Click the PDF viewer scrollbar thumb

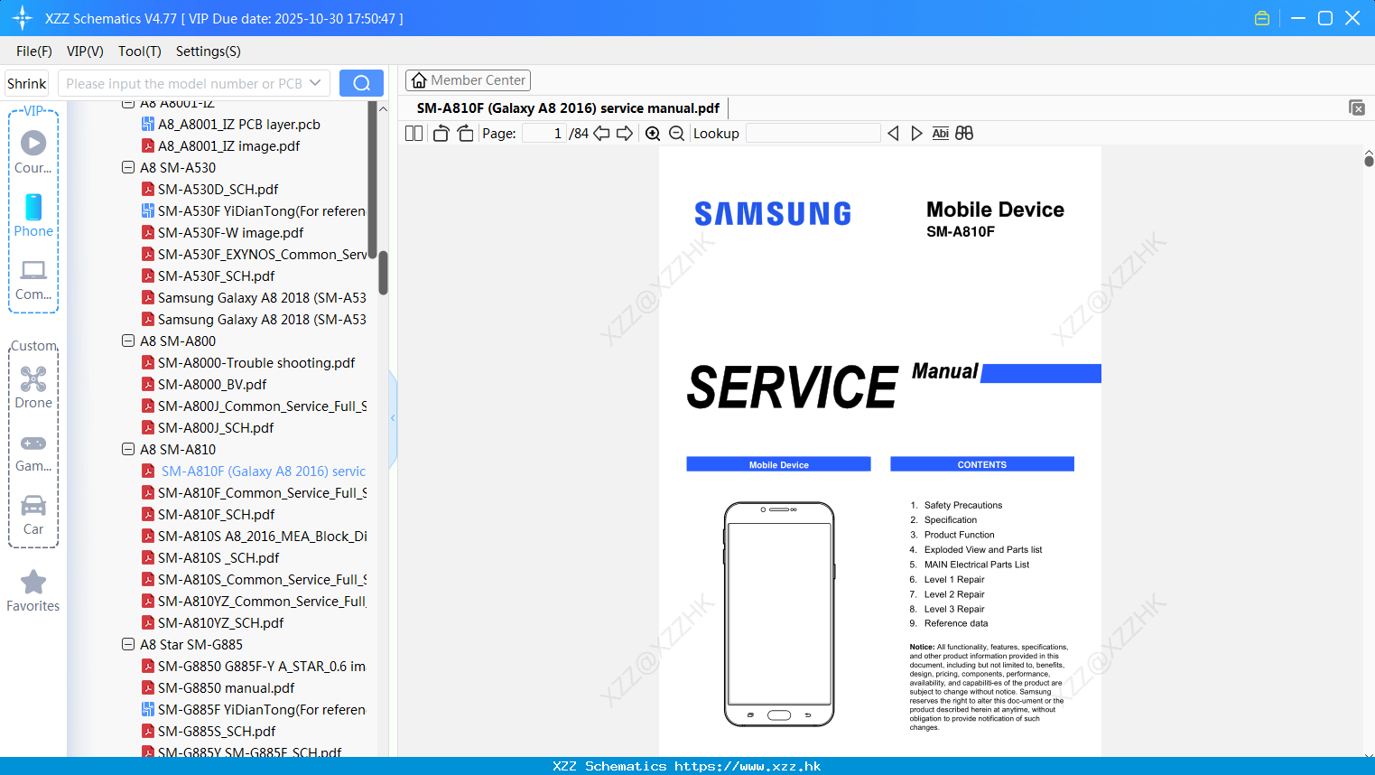point(1369,161)
